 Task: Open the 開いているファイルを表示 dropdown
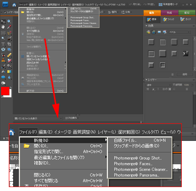click(x=38, y=118)
